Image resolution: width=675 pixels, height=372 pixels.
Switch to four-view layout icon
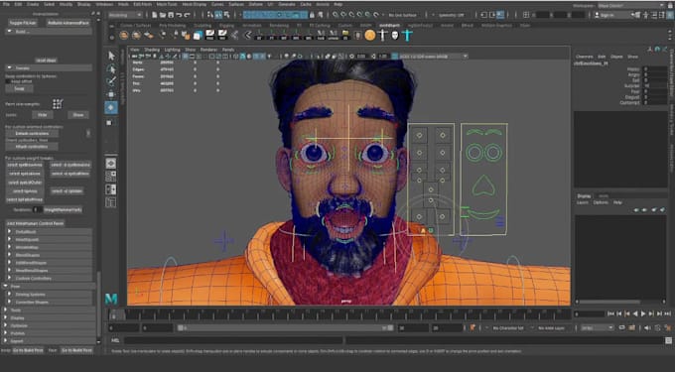(111, 176)
